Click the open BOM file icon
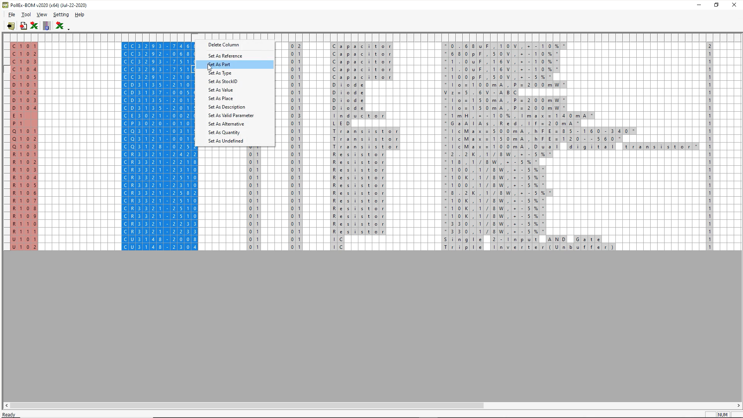The height and width of the screenshot is (418, 743). (x=10, y=26)
